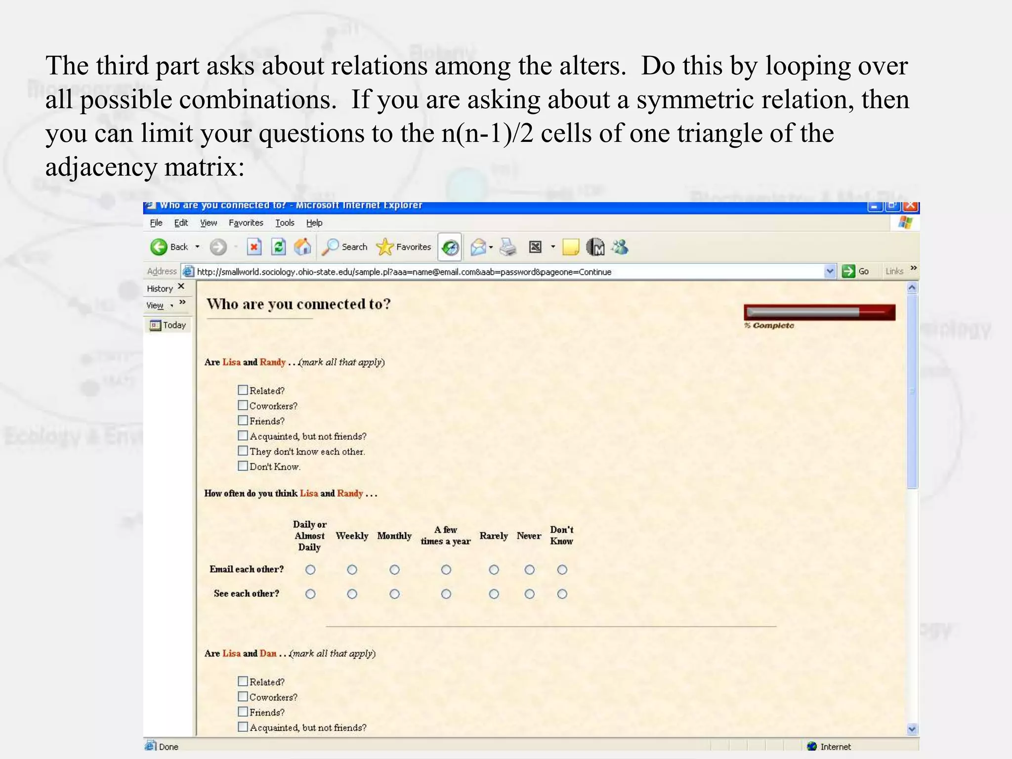The height and width of the screenshot is (759, 1012).
Task: Click the M encyclopedia toolbar icon
Action: [595, 247]
